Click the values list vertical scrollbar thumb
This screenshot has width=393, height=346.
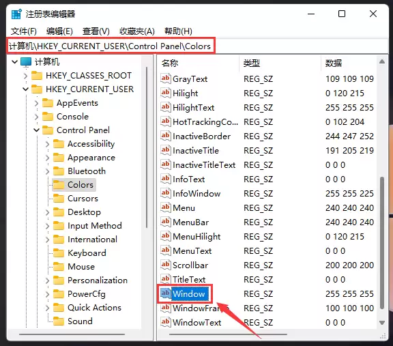pos(382,243)
